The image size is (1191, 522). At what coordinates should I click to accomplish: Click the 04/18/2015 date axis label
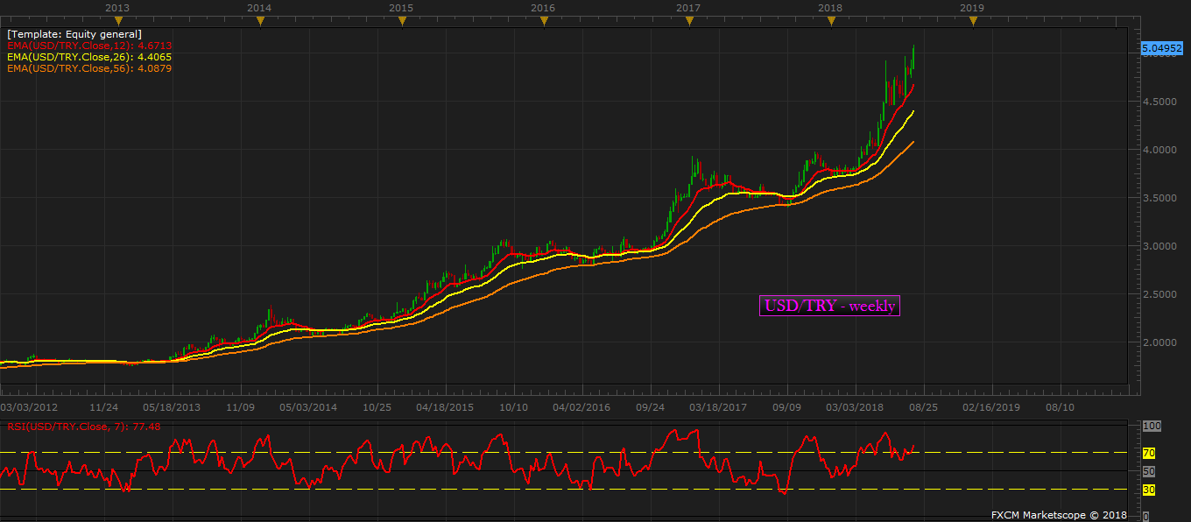tap(445, 407)
